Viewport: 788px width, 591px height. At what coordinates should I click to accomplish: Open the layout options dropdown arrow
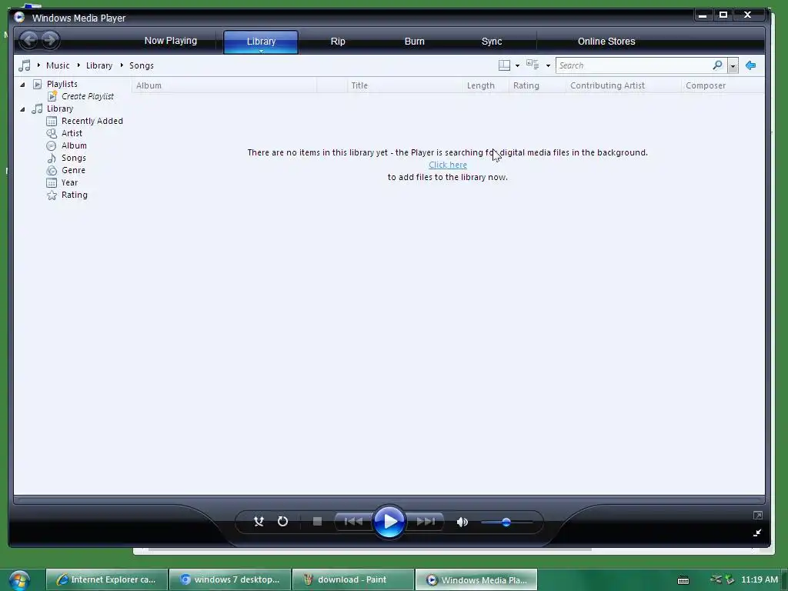click(x=518, y=66)
